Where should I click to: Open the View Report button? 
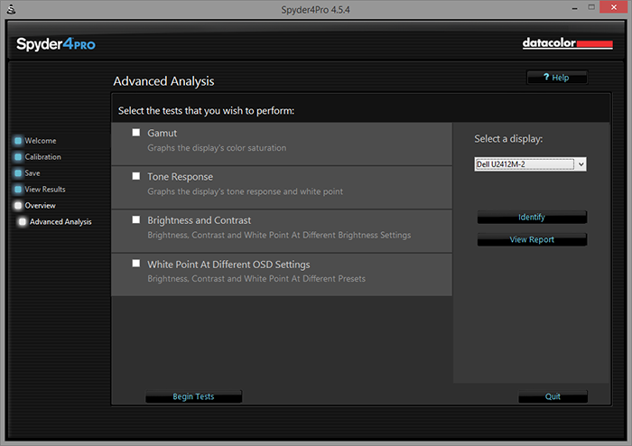point(532,240)
